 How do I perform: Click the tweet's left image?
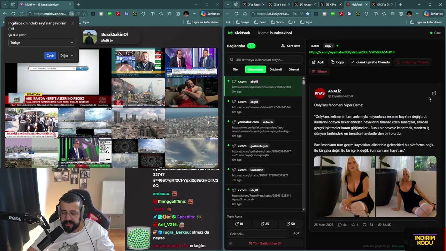pos(344,187)
